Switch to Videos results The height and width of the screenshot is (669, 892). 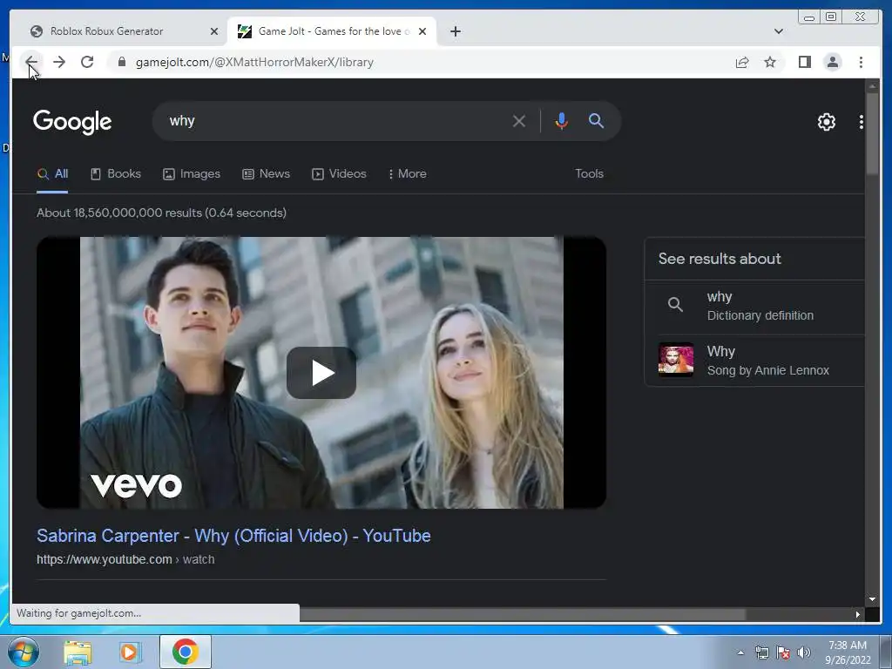[x=339, y=174]
